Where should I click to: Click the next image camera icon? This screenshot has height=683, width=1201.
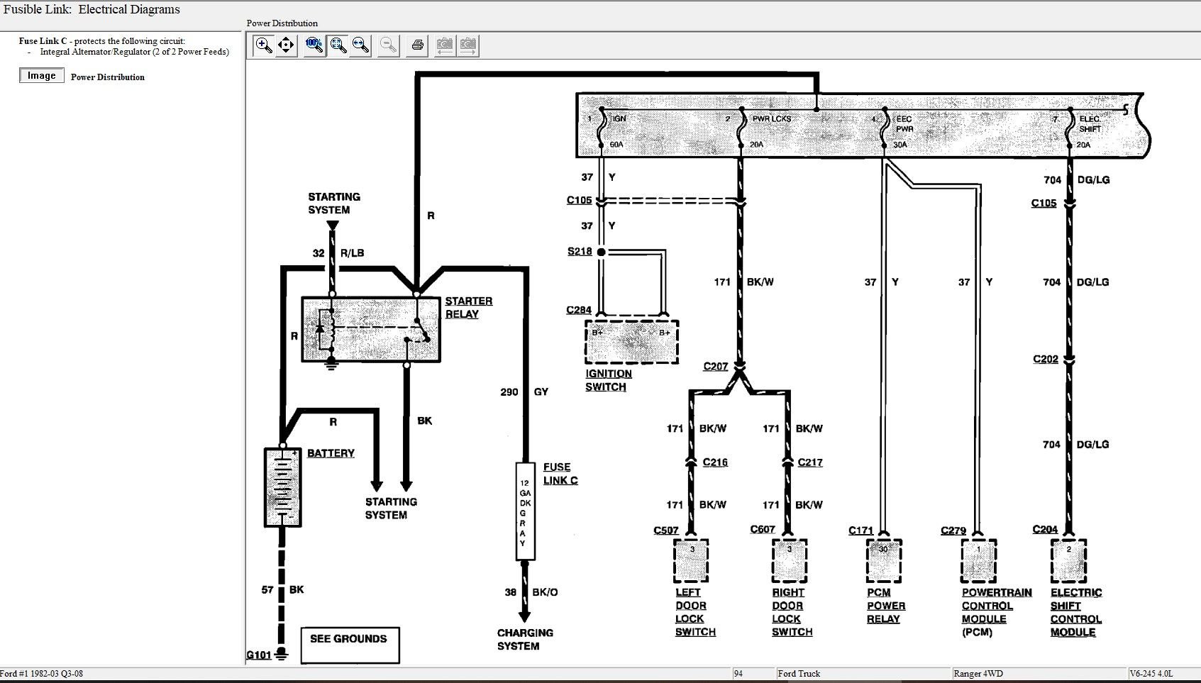(x=467, y=45)
